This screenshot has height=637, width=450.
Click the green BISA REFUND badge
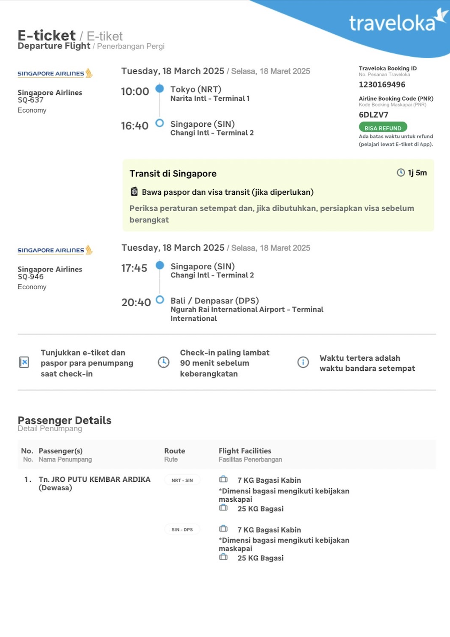[383, 128]
